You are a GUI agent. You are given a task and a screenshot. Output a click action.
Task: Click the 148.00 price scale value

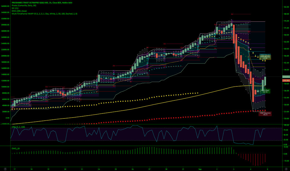pyautogui.click(x=286, y=70)
